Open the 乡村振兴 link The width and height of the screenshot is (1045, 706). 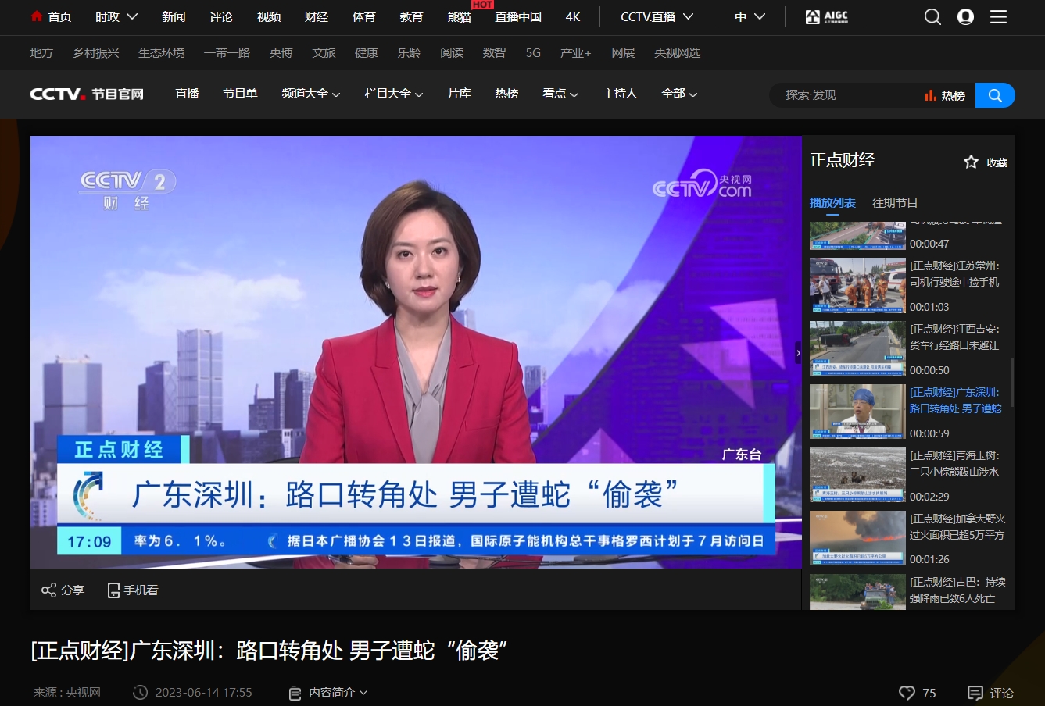tap(96, 52)
